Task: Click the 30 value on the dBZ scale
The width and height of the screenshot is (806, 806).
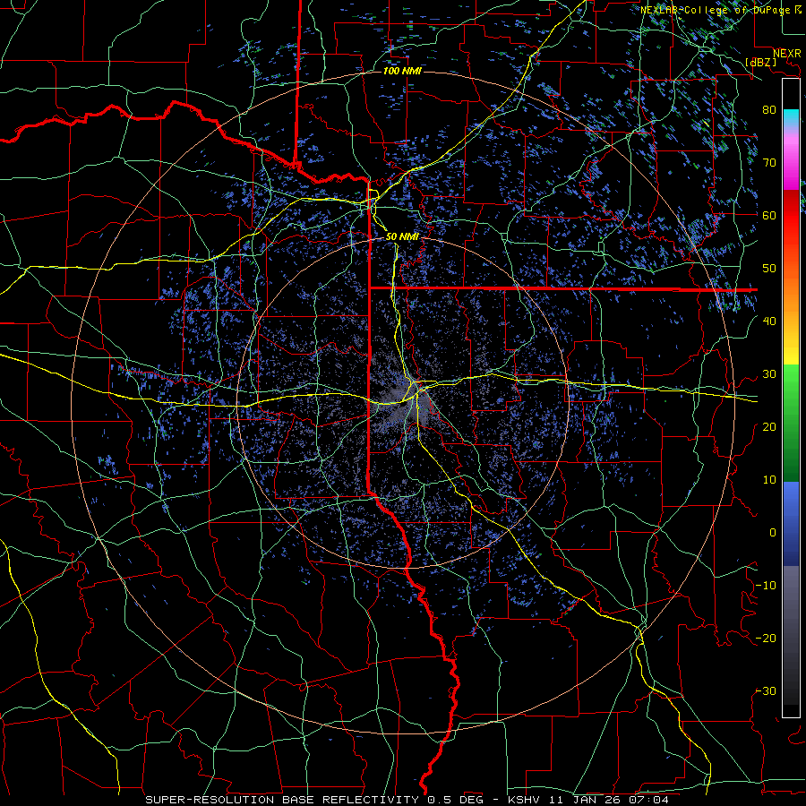Action: tap(769, 374)
